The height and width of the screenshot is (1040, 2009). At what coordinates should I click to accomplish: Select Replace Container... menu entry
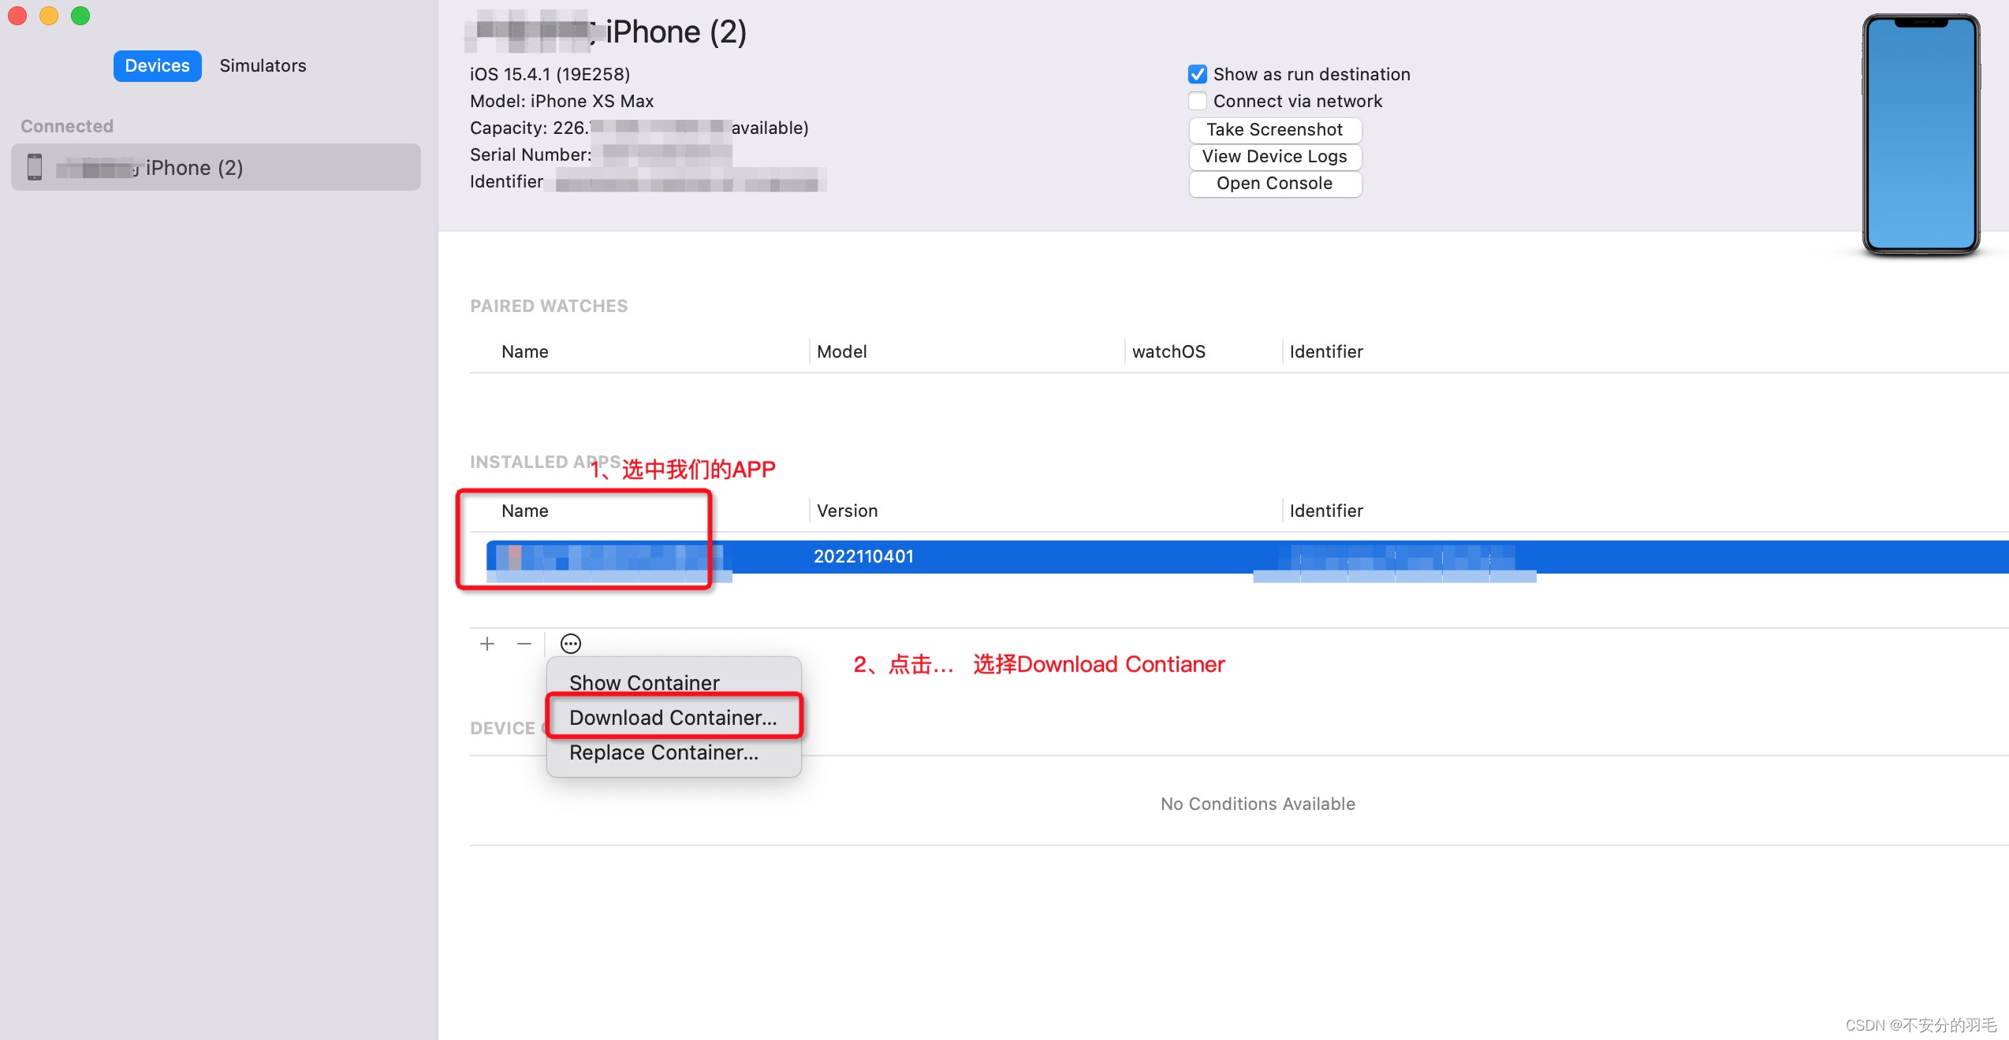click(x=663, y=752)
